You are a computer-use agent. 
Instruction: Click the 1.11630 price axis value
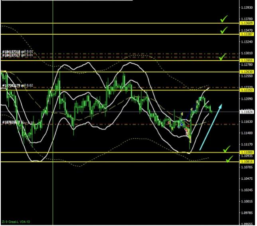point(247,121)
